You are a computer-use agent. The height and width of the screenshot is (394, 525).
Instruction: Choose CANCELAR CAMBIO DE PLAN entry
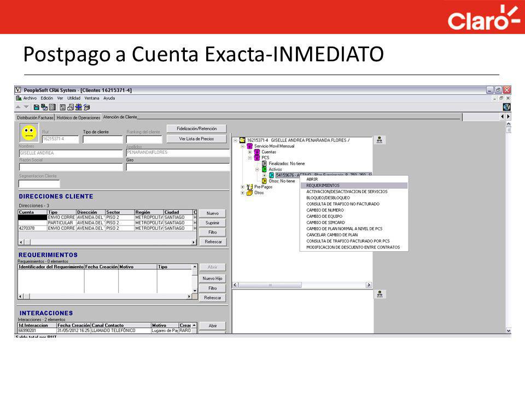[354, 235]
